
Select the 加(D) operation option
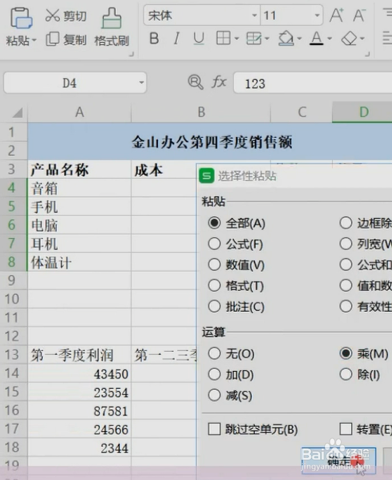point(214,374)
